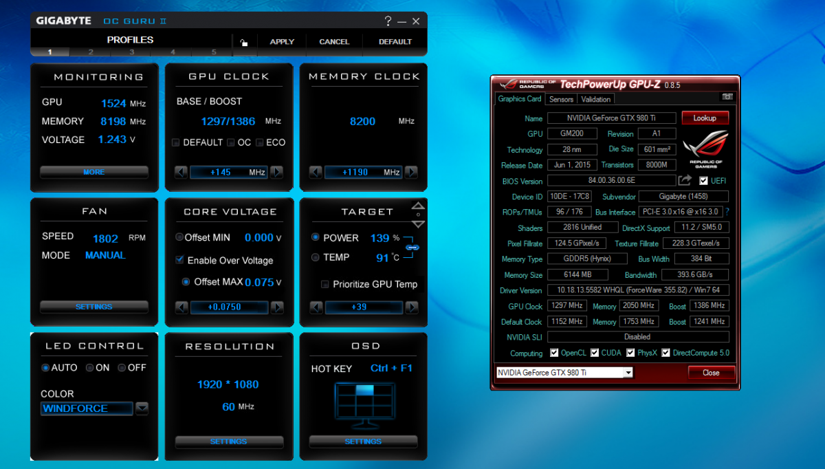The image size is (825, 469).
Task: Click the WINDFORCE color field
Action: [x=87, y=408]
